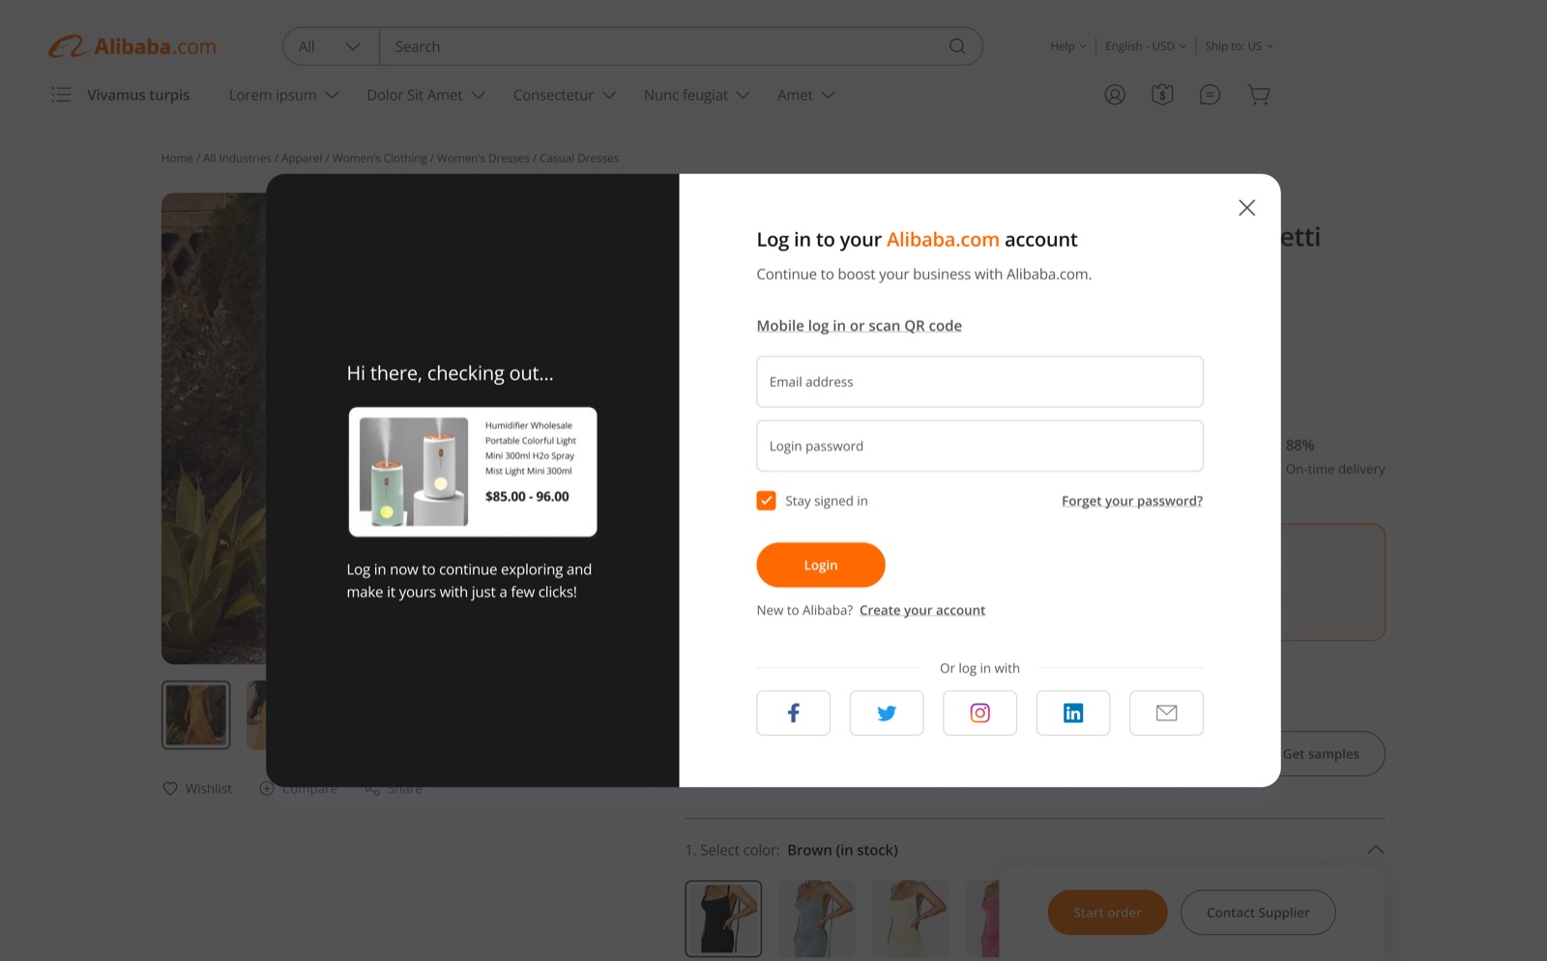
Task: Click Create your account link
Action: point(922,610)
